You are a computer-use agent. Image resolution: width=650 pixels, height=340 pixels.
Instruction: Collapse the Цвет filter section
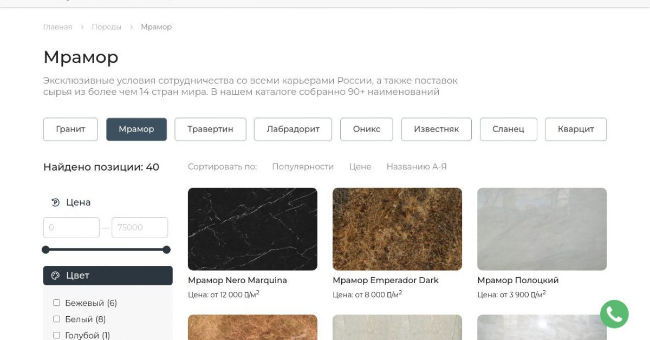[x=108, y=276]
